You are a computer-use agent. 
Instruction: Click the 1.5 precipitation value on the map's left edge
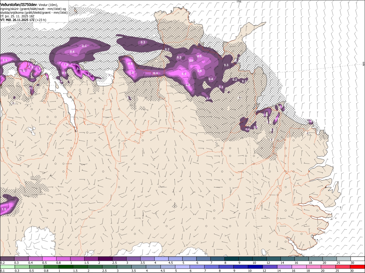tap(4, 209)
